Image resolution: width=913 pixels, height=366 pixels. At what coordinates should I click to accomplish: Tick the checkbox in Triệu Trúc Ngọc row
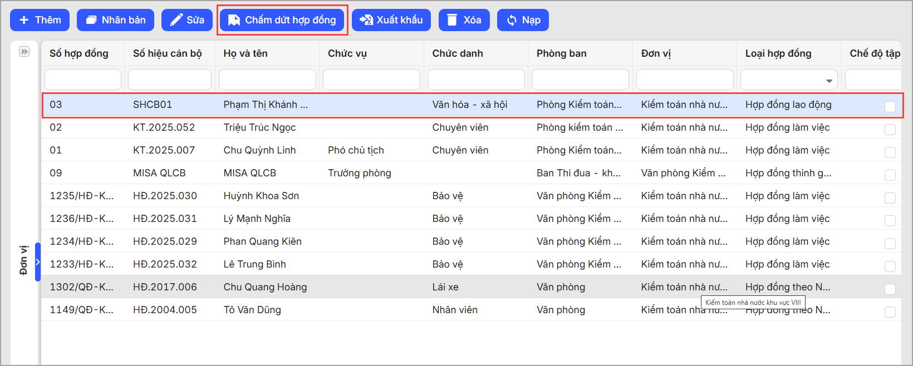pyautogui.click(x=890, y=129)
